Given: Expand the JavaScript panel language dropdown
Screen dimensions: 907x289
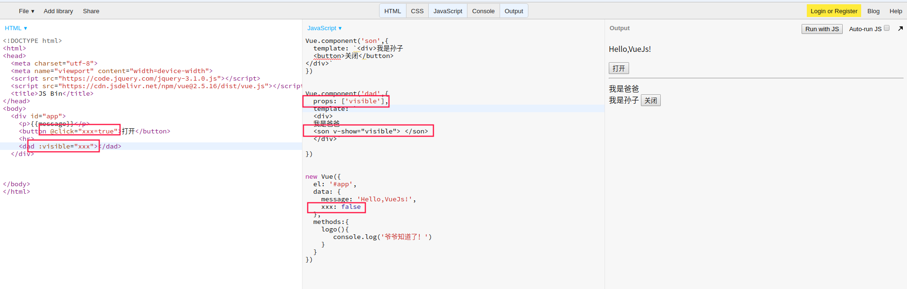Looking at the screenshot, I should (x=324, y=28).
